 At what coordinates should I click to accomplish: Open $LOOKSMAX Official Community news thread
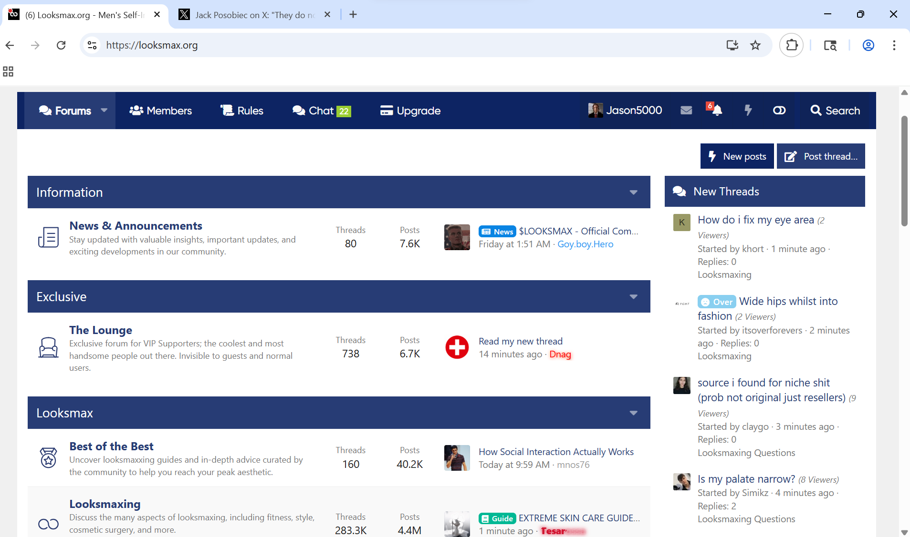579,231
